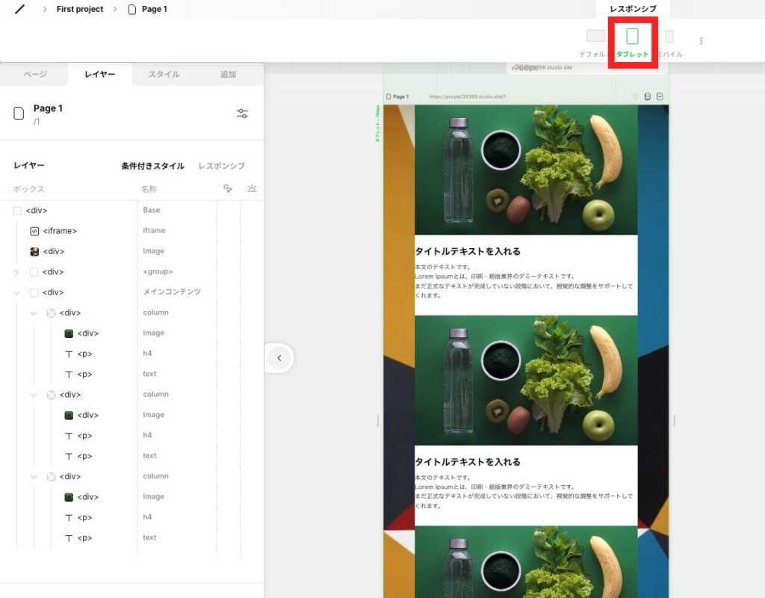Click the responsive column header icon

pyautogui.click(x=252, y=188)
